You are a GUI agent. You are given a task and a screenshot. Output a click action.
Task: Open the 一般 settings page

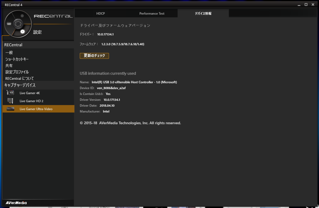9,53
